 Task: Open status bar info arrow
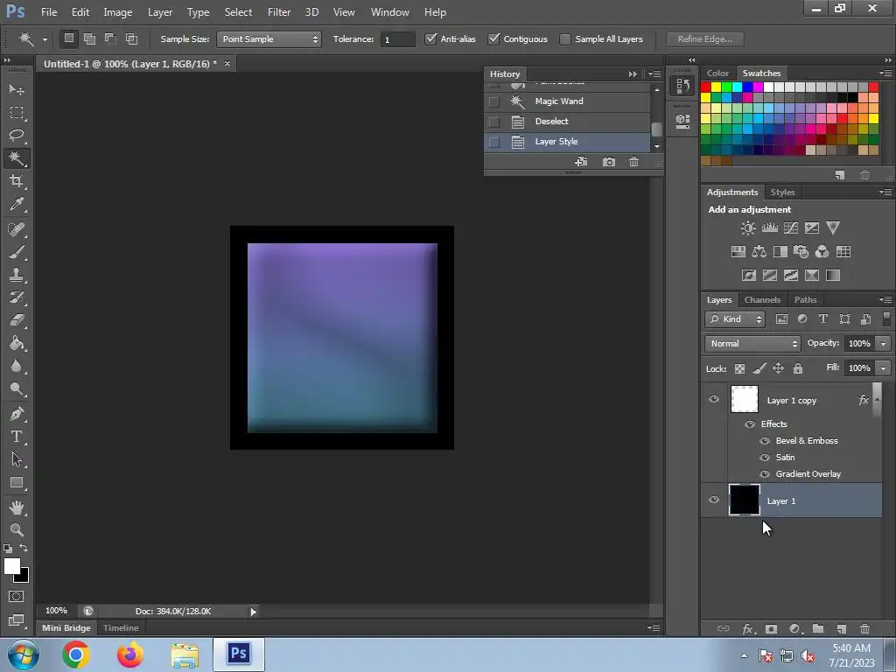[253, 612]
